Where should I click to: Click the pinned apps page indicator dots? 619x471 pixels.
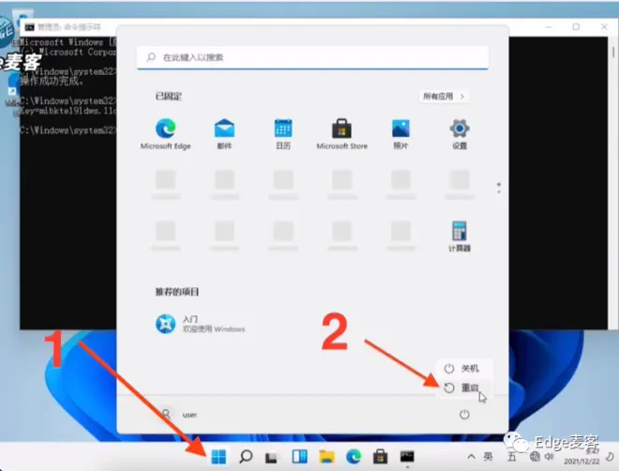coord(499,188)
